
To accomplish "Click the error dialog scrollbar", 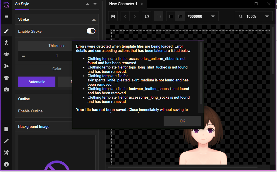I will tap(201, 73).
